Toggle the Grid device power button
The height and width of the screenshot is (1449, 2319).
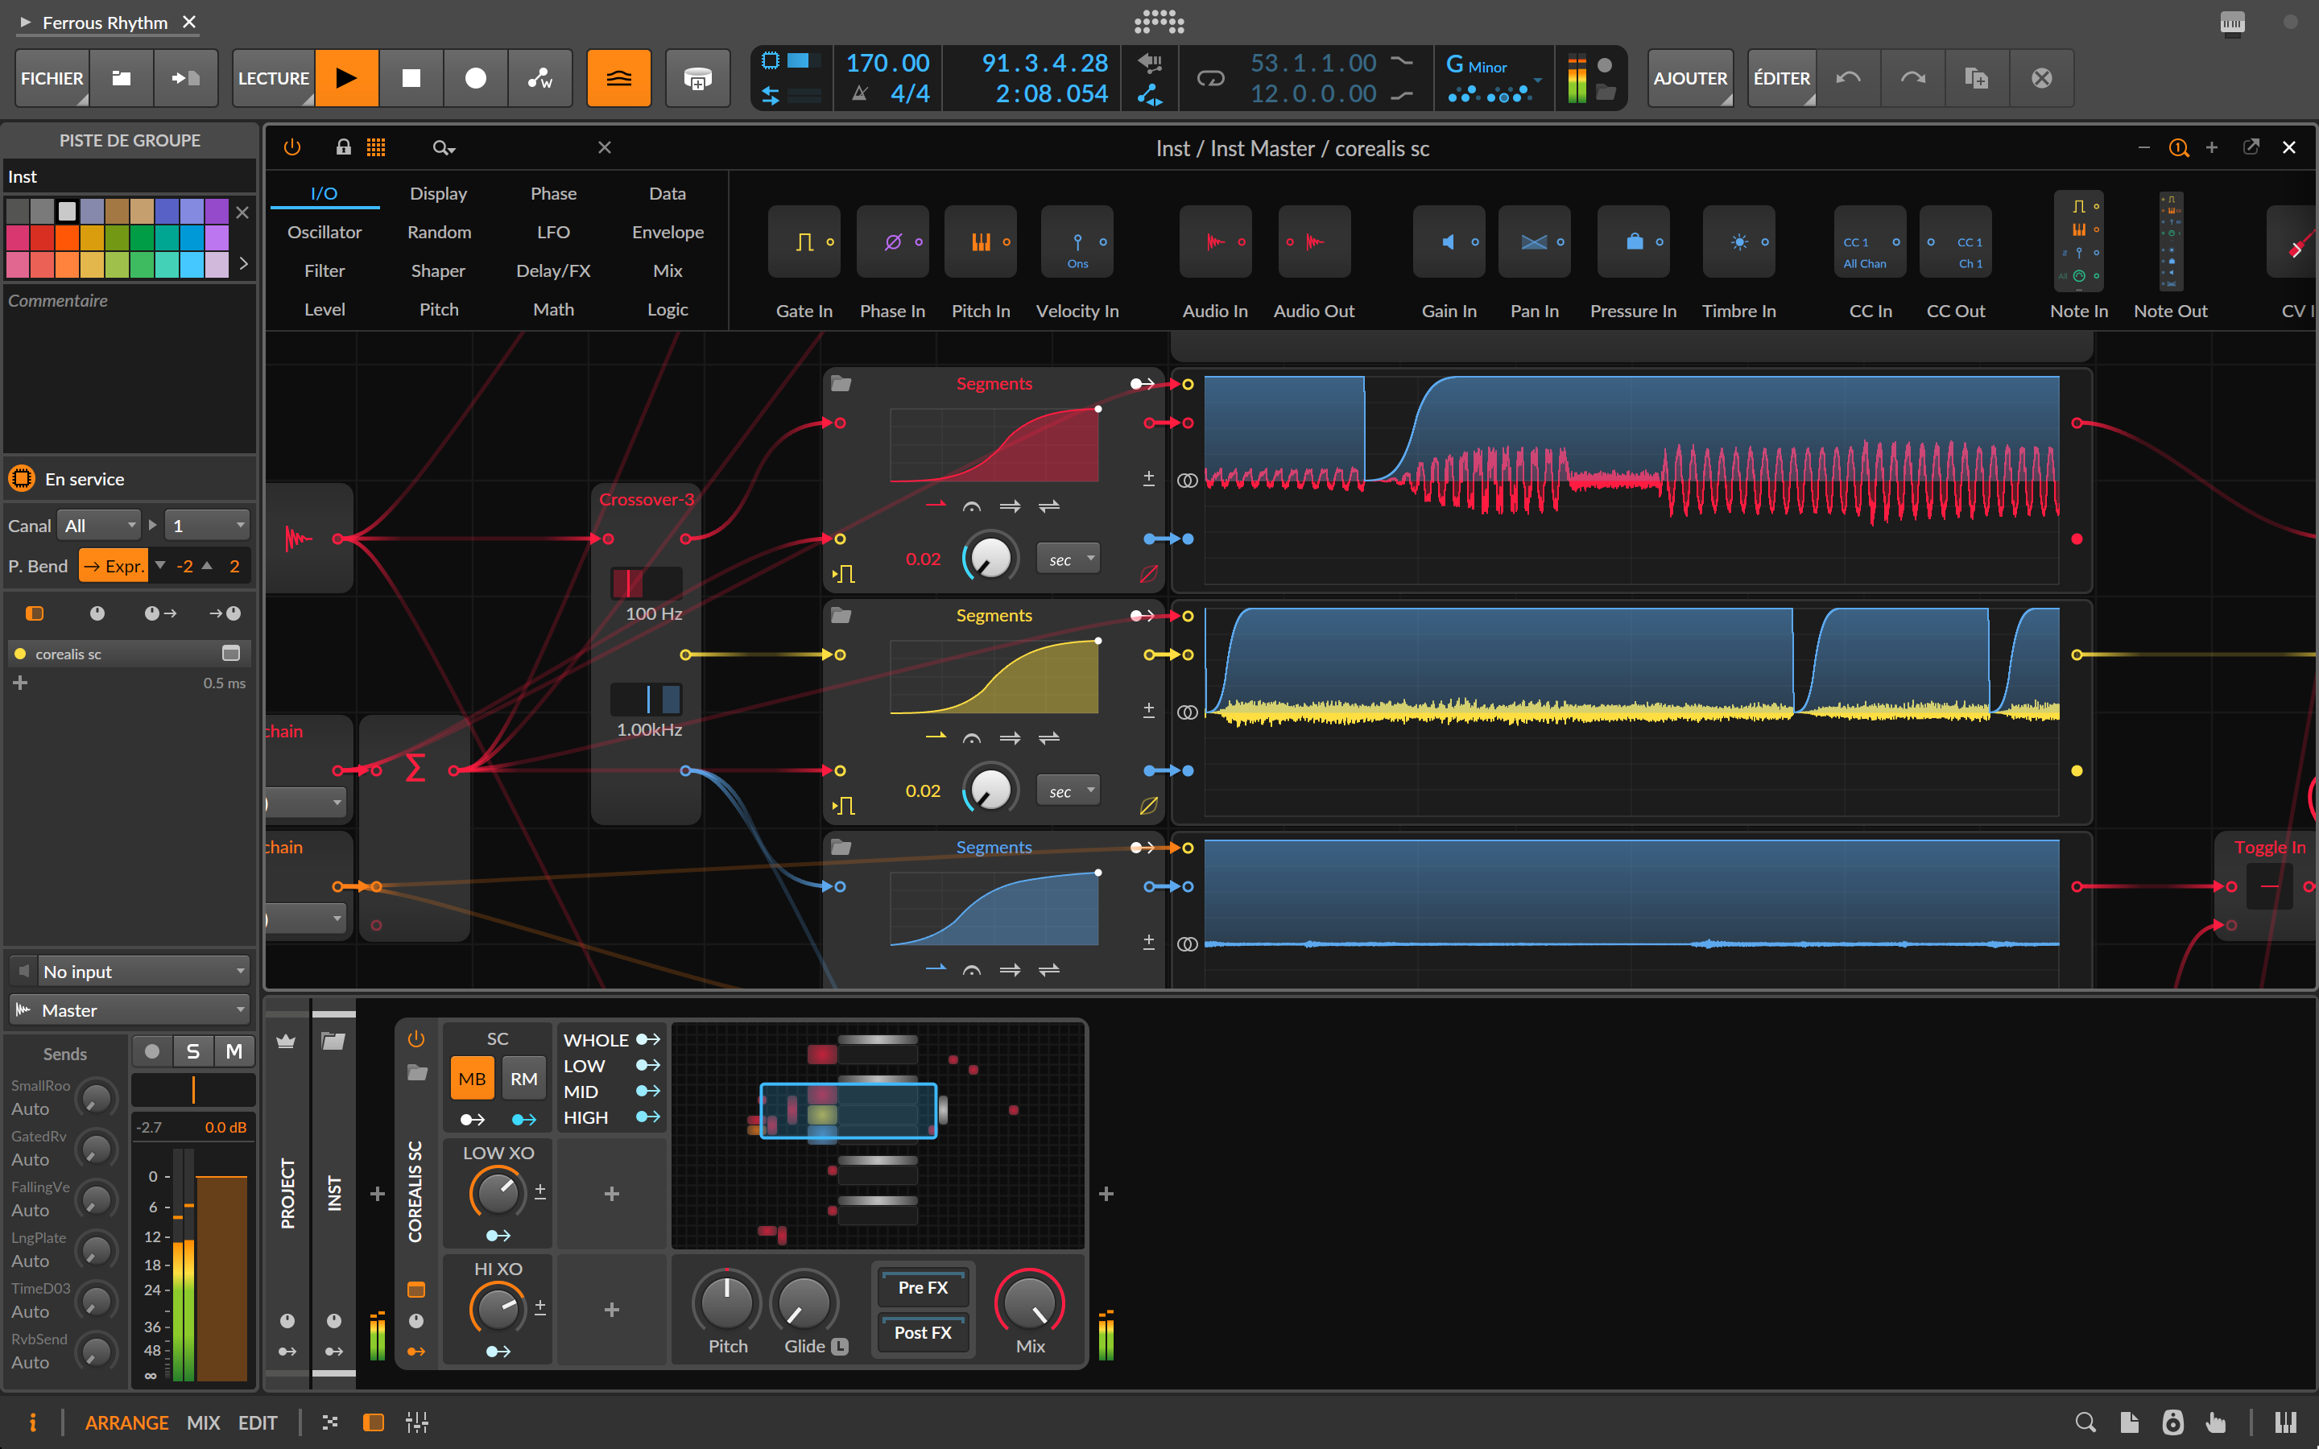tap(291, 147)
